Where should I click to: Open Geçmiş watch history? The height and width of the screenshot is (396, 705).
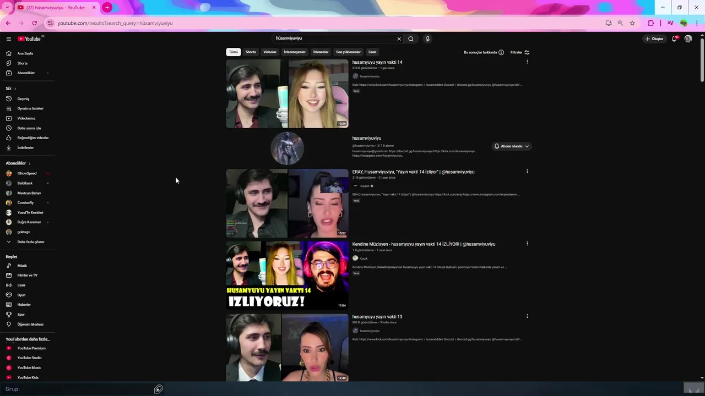pos(28,99)
